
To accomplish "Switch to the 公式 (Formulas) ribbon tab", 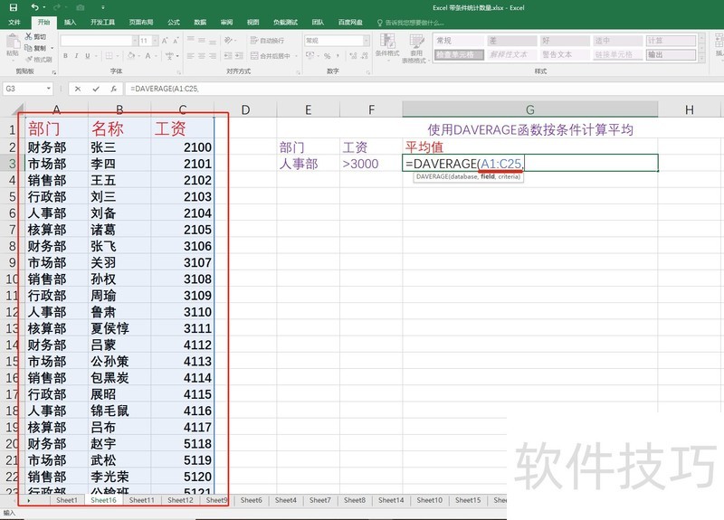I will pos(174,22).
